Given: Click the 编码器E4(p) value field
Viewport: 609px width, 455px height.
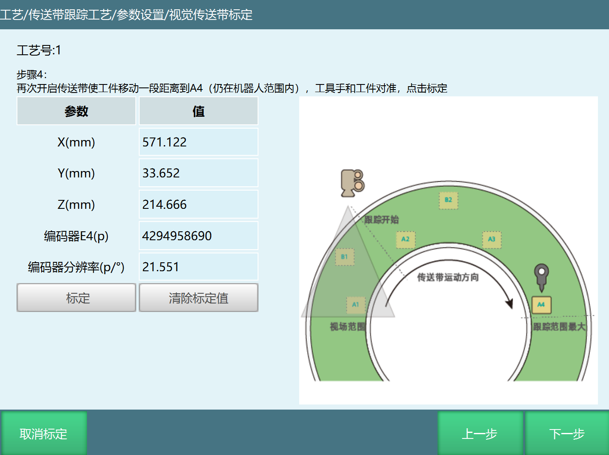Looking at the screenshot, I should [198, 236].
